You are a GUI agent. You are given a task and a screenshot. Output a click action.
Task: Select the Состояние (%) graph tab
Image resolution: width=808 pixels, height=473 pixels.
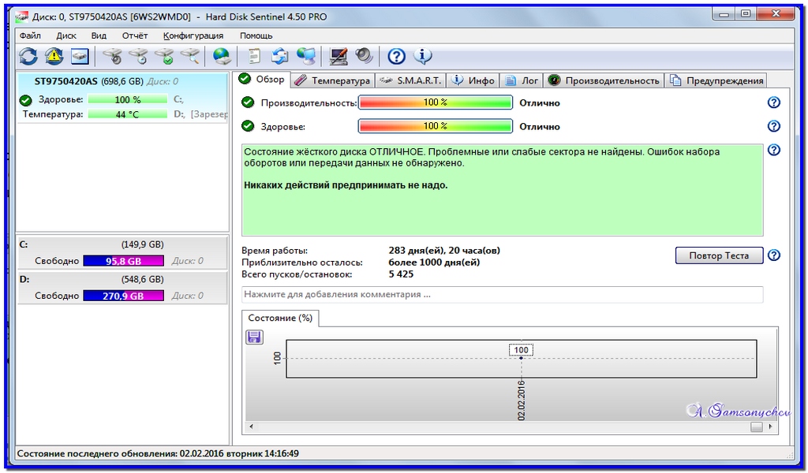[280, 318]
